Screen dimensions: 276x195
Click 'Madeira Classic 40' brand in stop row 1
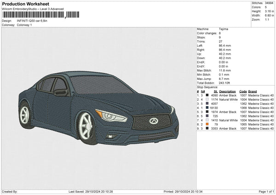tap(261, 95)
